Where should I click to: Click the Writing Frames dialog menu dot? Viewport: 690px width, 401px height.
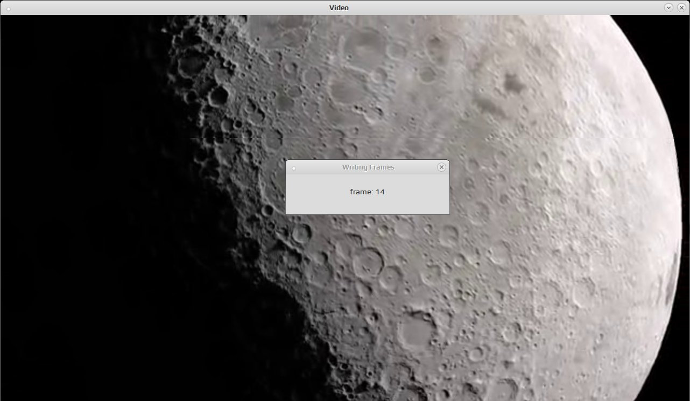pos(294,168)
